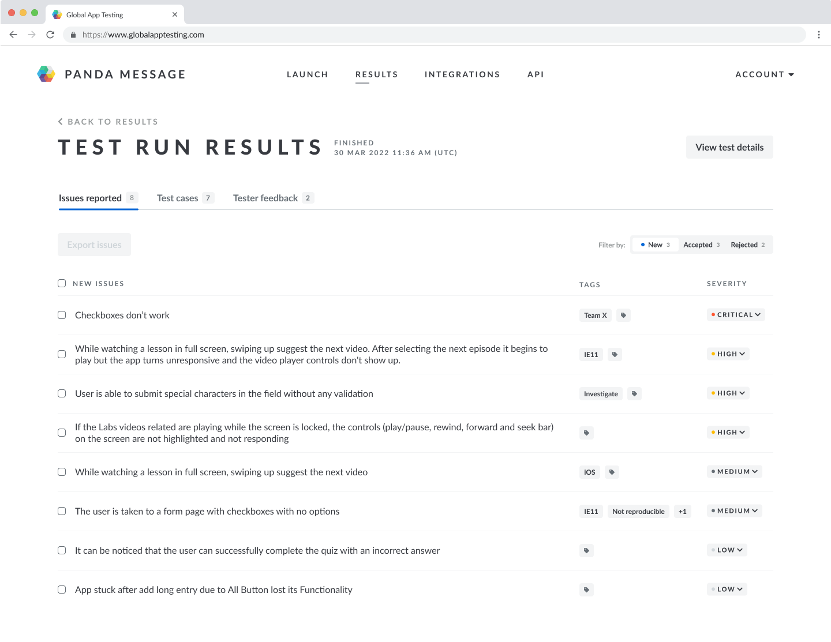The image size is (831, 642).
Task: Change High severity for the unresponsive video issue
Action: click(x=728, y=354)
